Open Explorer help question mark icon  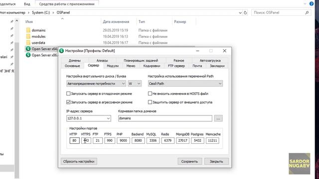click(x=312, y=3)
